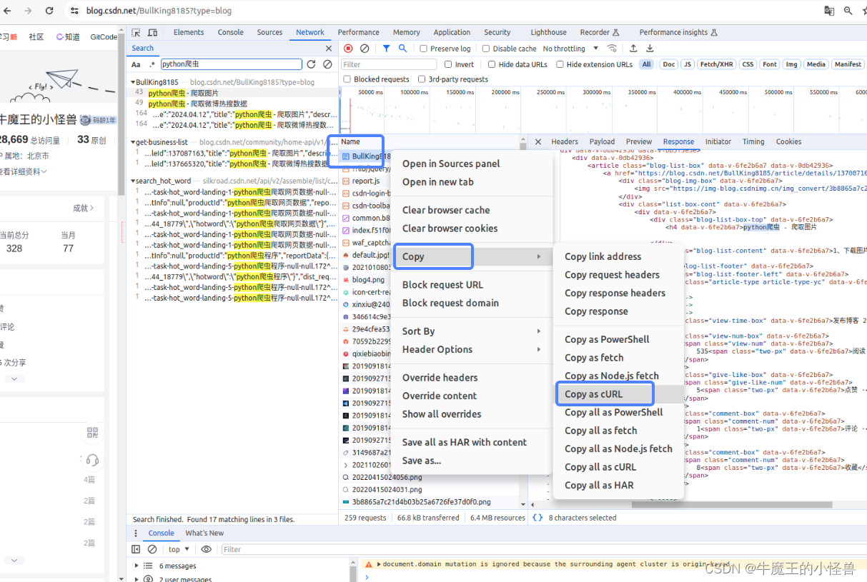Image resolution: width=867 pixels, height=582 pixels.
Task: Check the 3rd-party requests checkbox
Action: [x=422, y=79]
